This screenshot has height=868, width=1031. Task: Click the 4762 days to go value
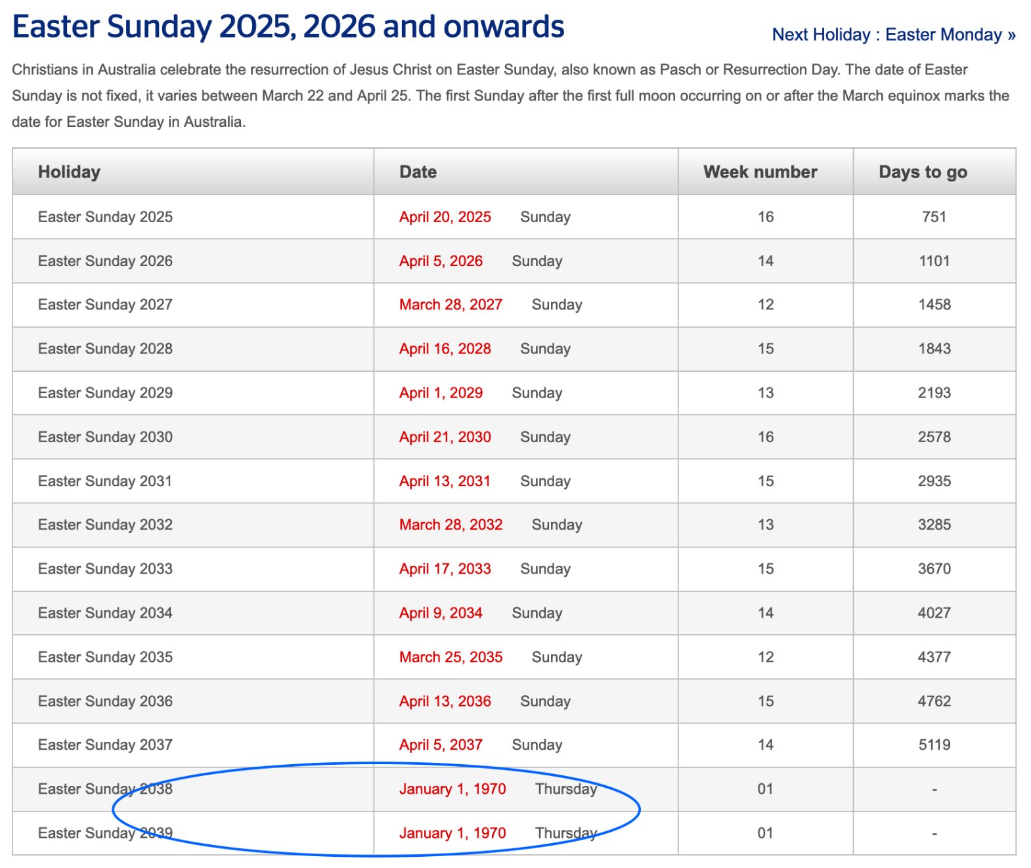[x=934, y=701]
